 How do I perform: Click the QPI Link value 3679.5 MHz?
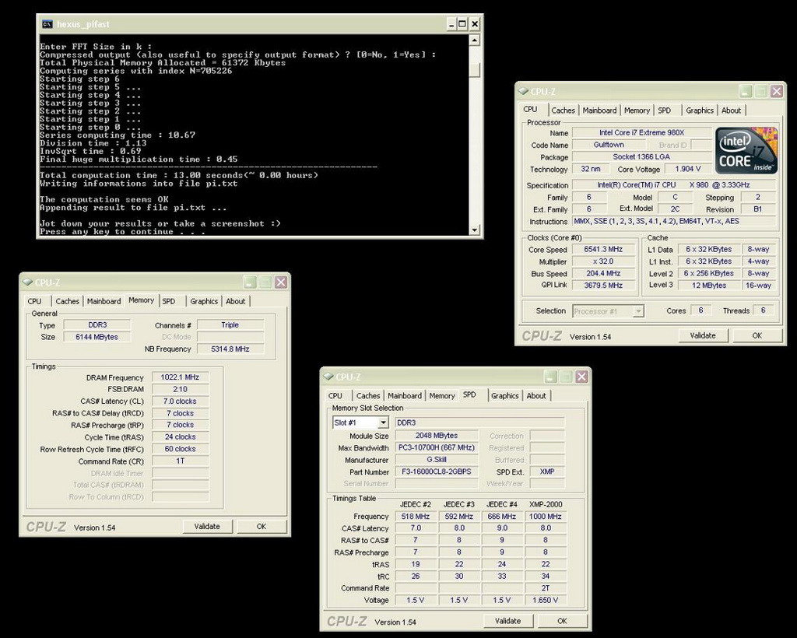[x=603, y=286]
